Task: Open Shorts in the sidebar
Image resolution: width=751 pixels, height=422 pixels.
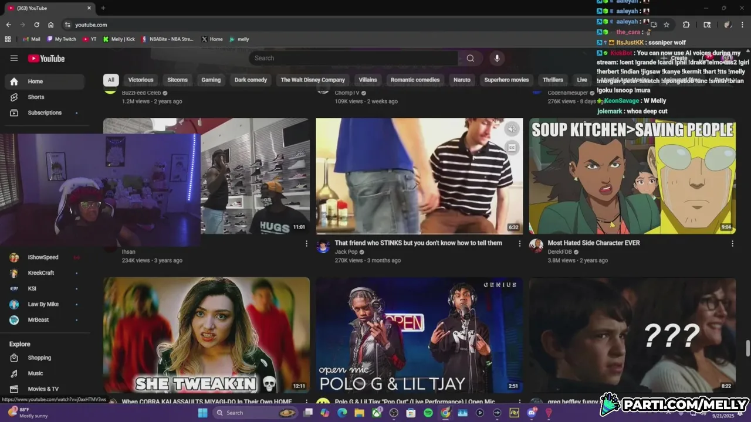Action: [45, 97]
